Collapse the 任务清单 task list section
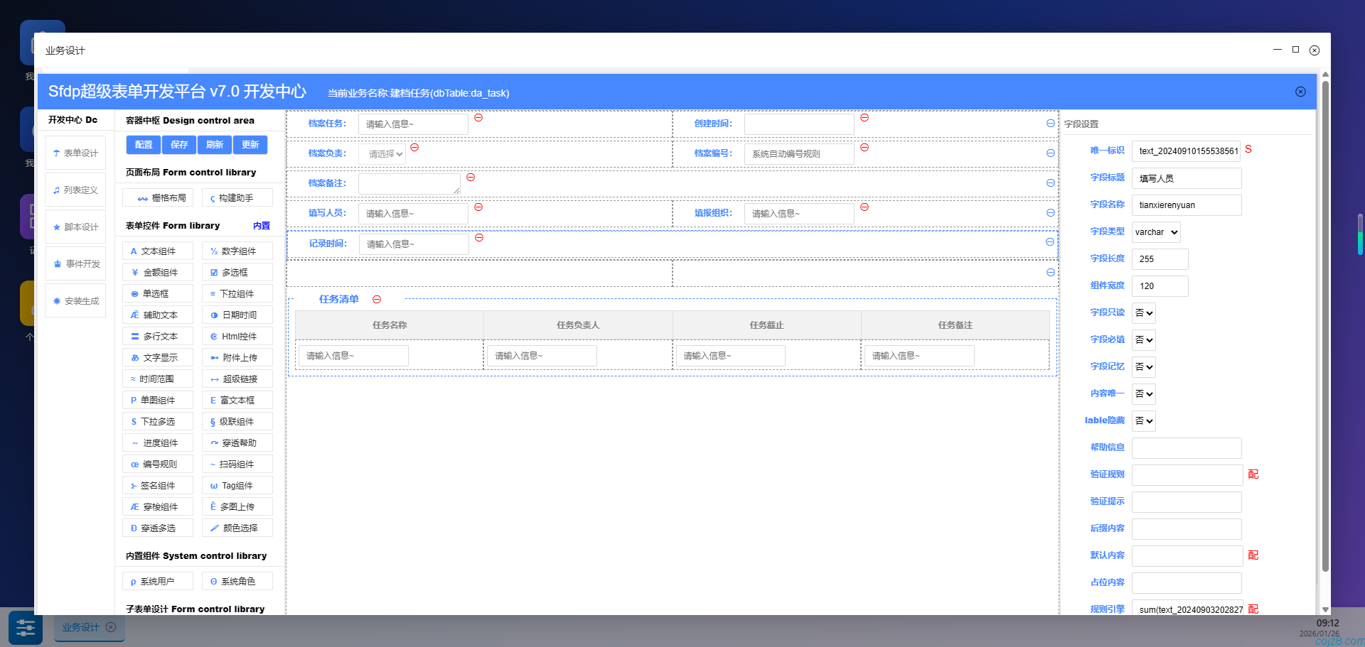The image size is (1365, 647). tap(377, 299)
